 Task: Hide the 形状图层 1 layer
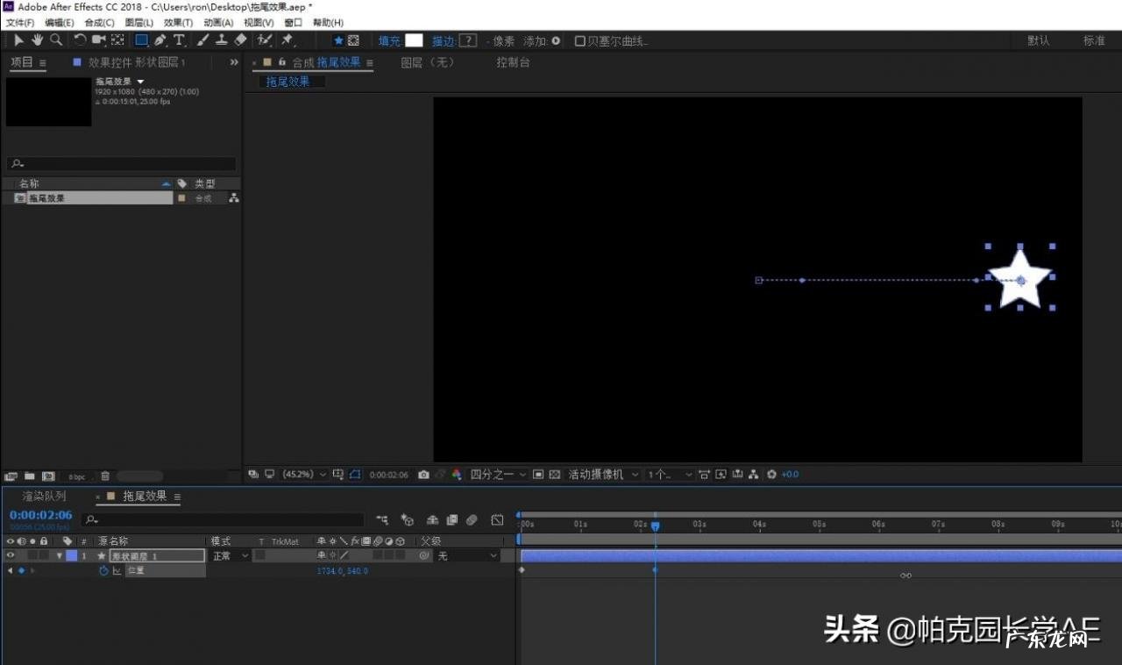[x=10, y=554]
